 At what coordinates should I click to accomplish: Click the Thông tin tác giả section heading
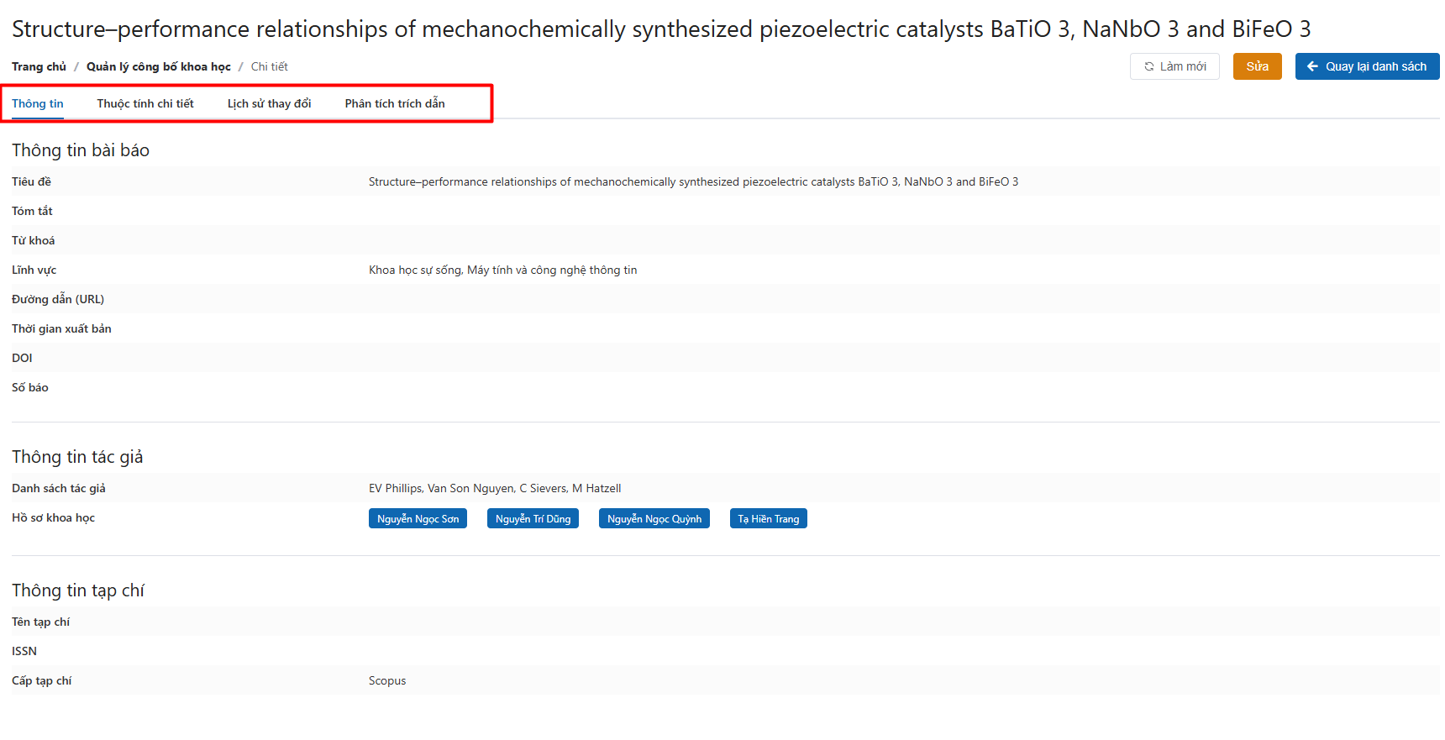[x=77, y=457]
